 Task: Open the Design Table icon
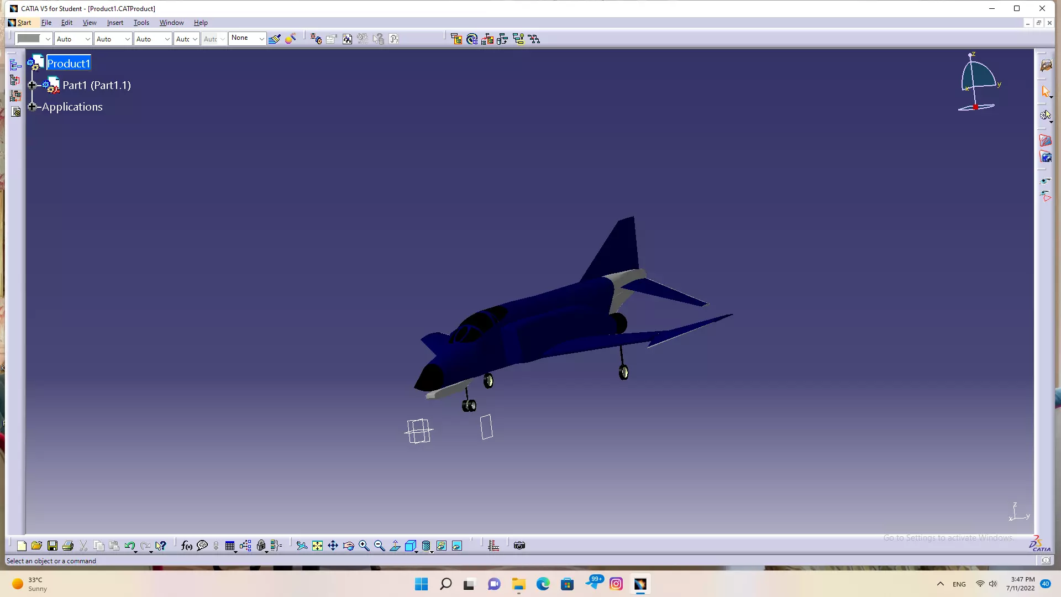coord(230,546)
